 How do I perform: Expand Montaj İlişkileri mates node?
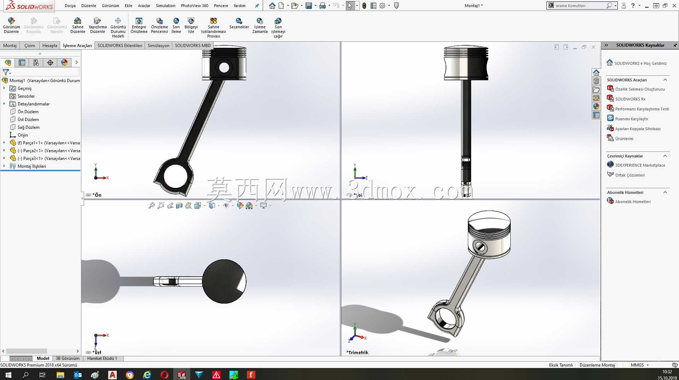(x=4, y=166)
